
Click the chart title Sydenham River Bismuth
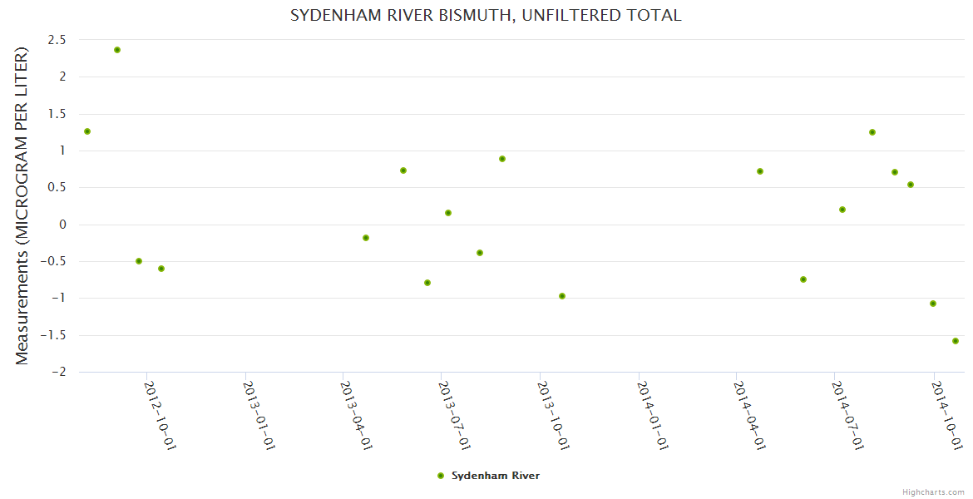486,15
